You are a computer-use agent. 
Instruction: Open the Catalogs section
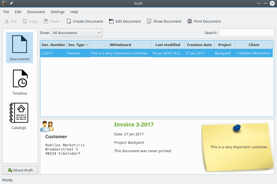(x=19, y=116)
